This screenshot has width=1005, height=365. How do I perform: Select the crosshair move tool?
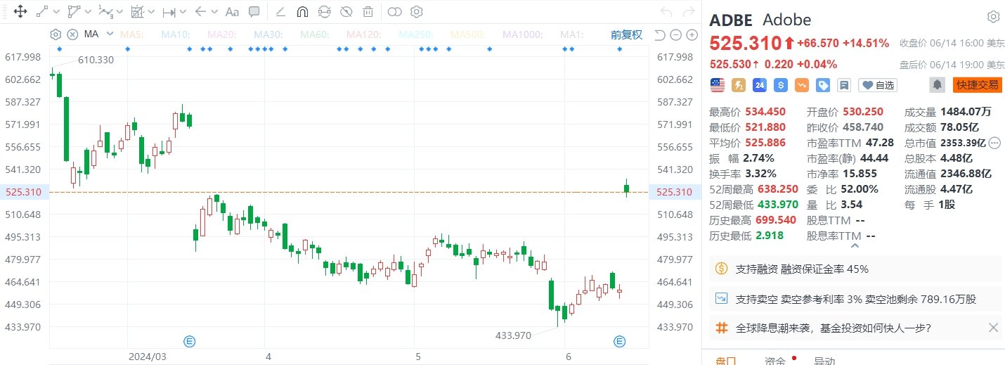20,11
